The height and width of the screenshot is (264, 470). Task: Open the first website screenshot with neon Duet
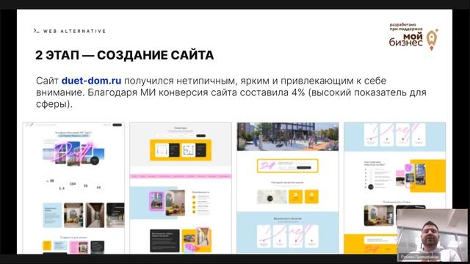pyautogui.click(x=73, y=188)
